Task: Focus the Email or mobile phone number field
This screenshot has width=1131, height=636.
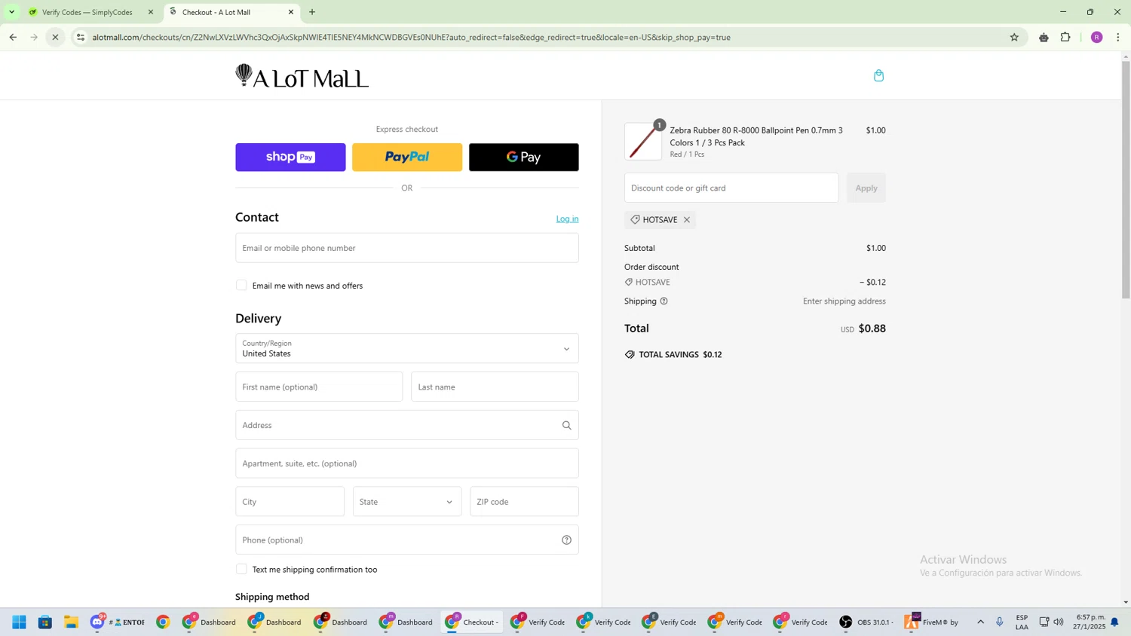Action: click(407, 248)
